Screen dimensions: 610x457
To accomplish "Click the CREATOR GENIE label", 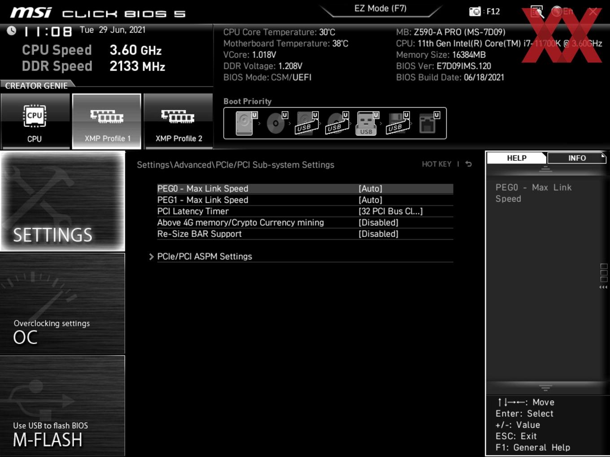I will (36, 86).
